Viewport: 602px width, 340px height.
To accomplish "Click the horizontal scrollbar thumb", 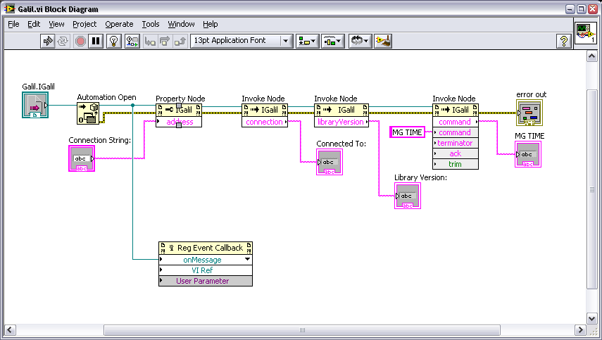I will (302, 330).
